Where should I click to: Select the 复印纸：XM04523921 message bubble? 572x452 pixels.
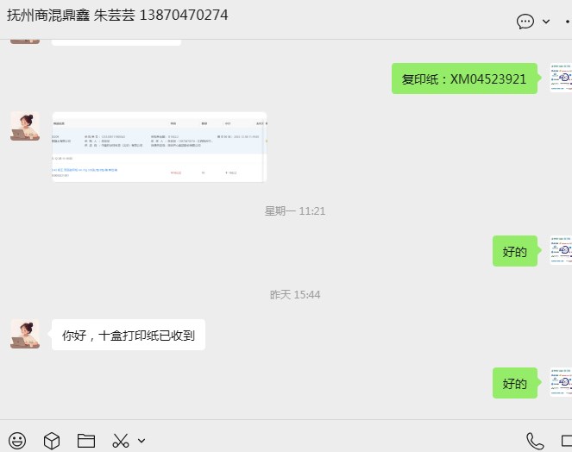coord(464,78)
